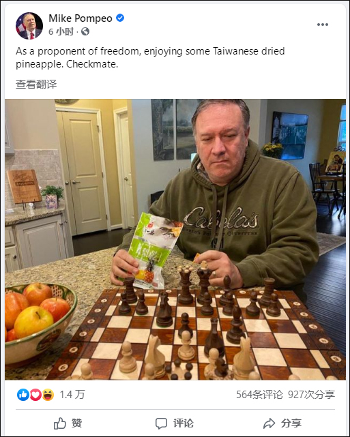Click the globe public privacy icon
This screenshot has height=437, width=350.
click(85, 31)
